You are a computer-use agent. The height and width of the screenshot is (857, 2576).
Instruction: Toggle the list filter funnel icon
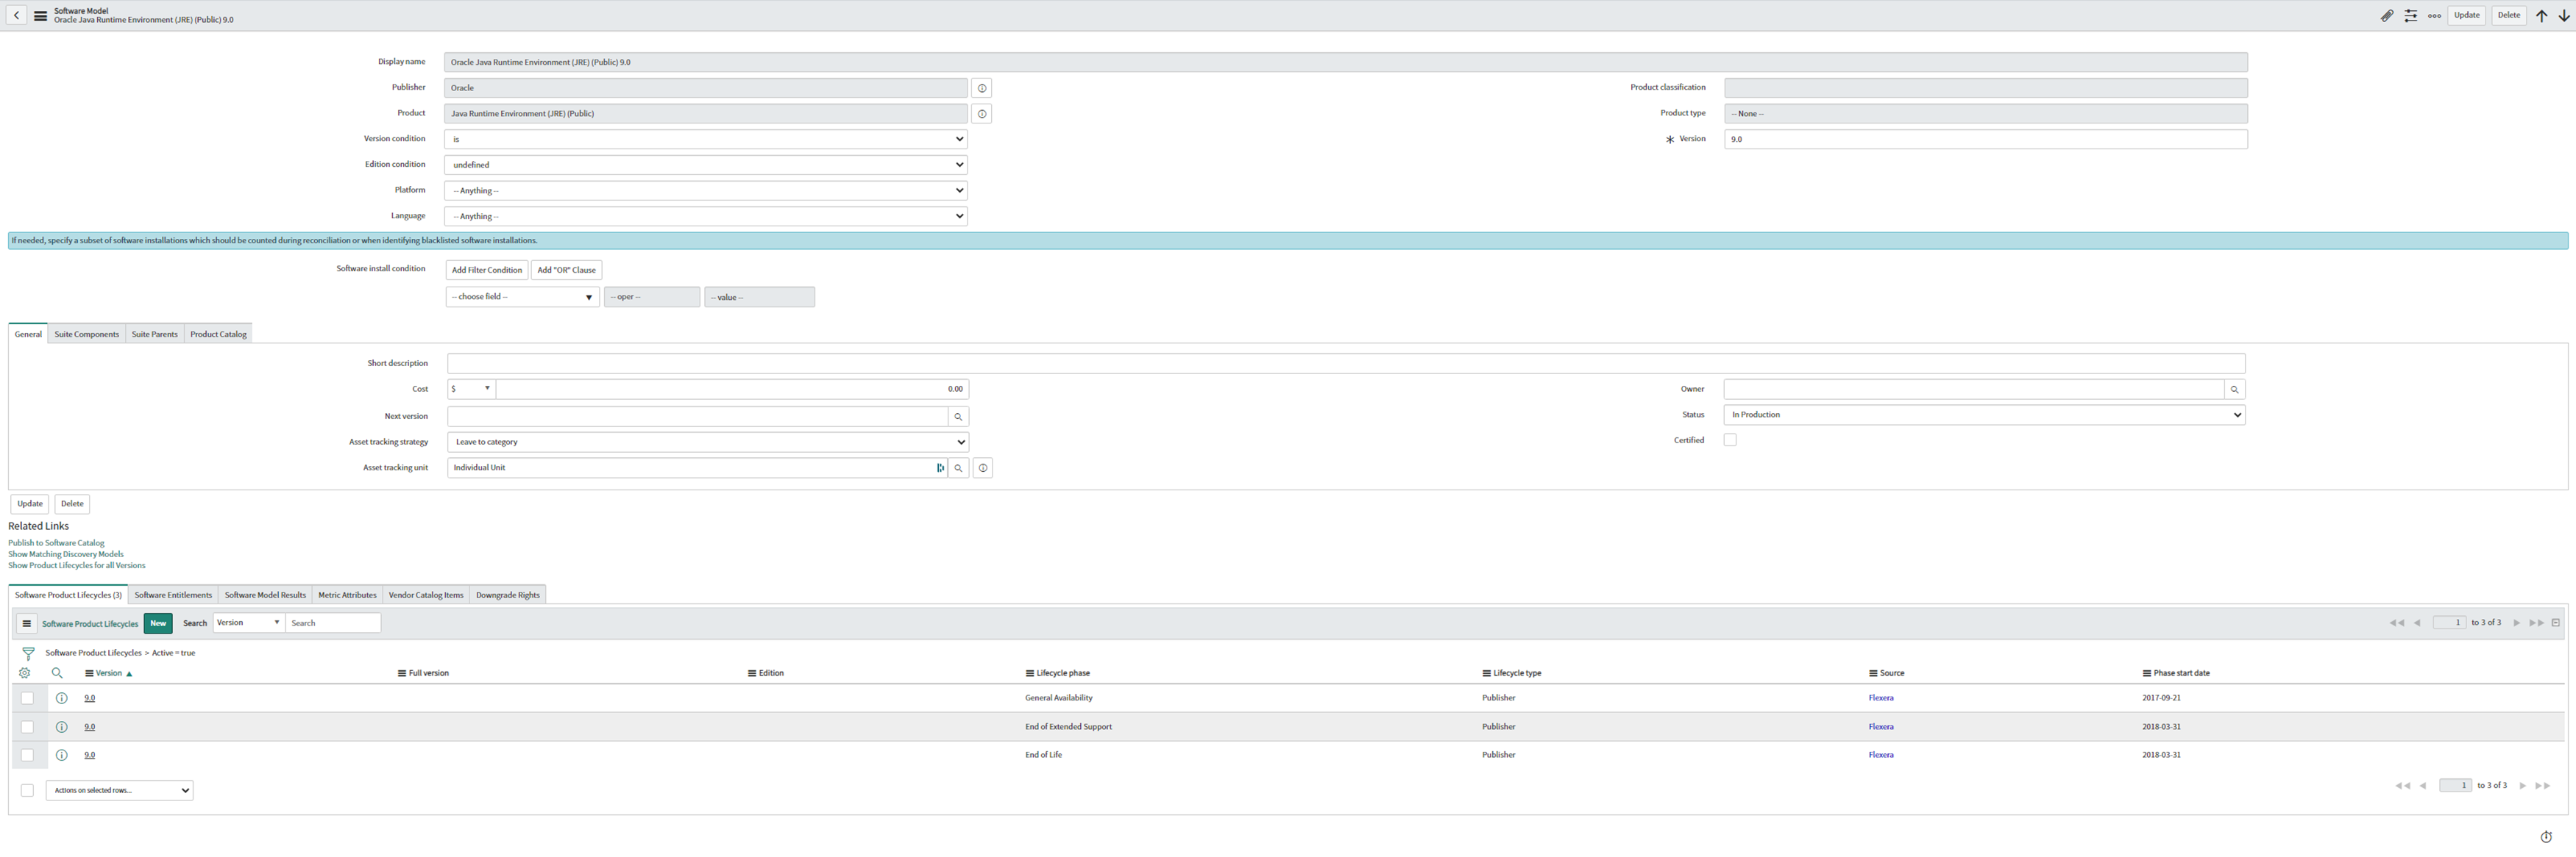click(x=28, y=653)
